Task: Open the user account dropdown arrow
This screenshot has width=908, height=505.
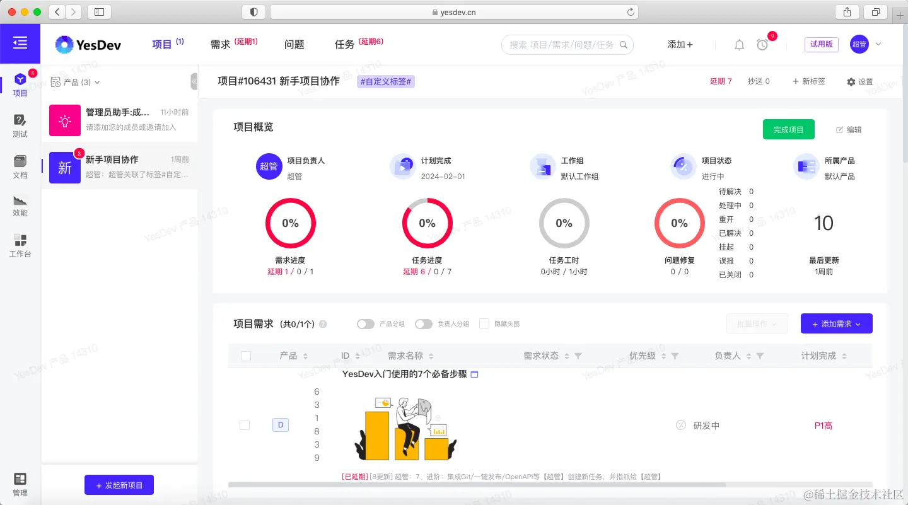Action: 878,44
